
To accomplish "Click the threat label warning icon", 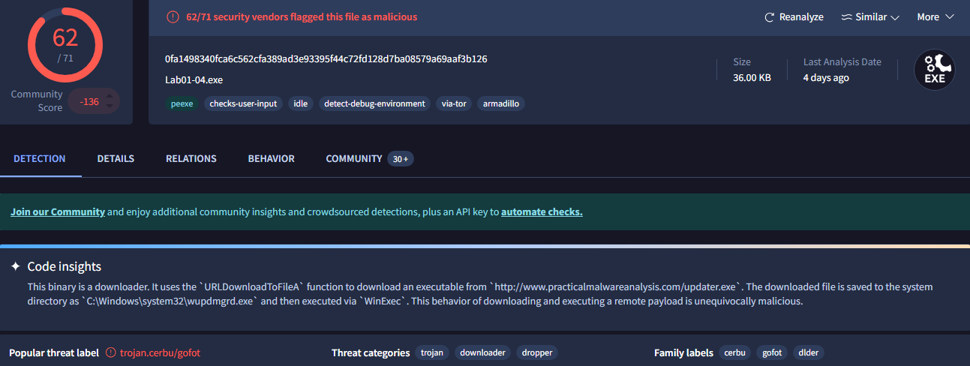I will pos(111,352).
